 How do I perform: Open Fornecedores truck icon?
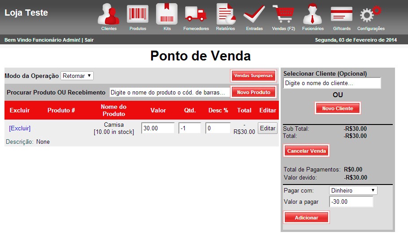coord(196,14)
